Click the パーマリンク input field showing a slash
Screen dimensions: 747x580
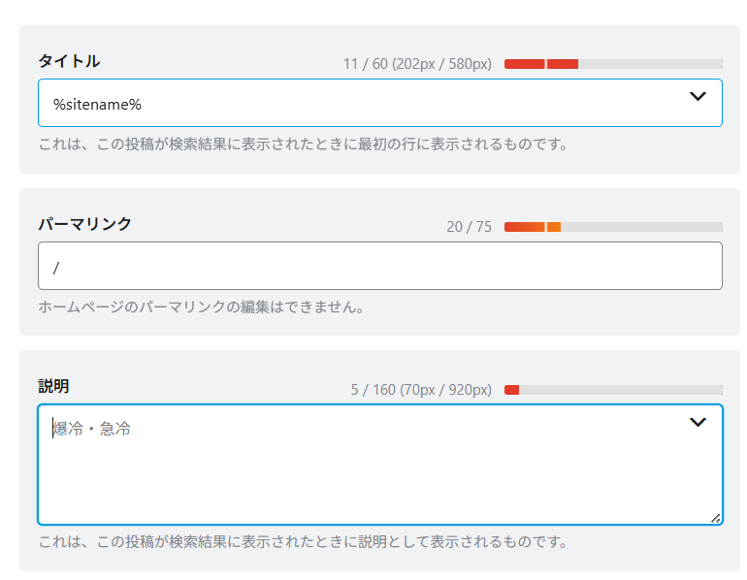point(378,266)
